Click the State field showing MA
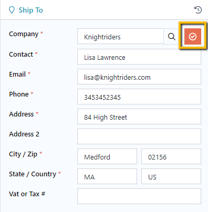208x212 pixels. pyautogui.click(x=107, y=176)
